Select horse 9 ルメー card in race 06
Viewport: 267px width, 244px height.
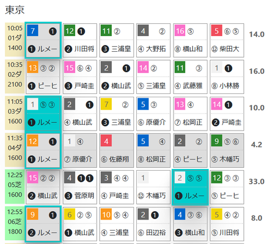point(43,224)
